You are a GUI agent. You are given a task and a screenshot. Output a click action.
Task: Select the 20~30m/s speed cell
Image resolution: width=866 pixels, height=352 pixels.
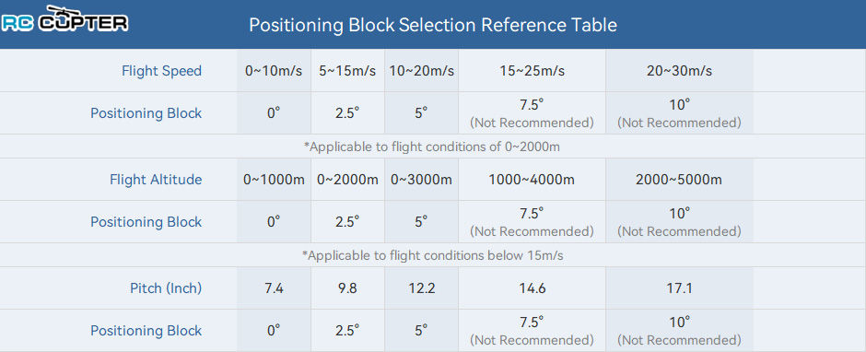[679, 71]
